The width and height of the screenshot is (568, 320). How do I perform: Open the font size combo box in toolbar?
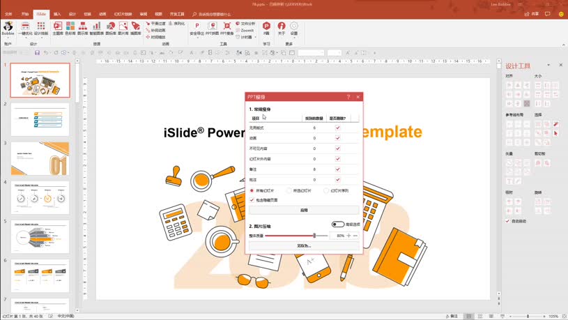tap(335, 53)
